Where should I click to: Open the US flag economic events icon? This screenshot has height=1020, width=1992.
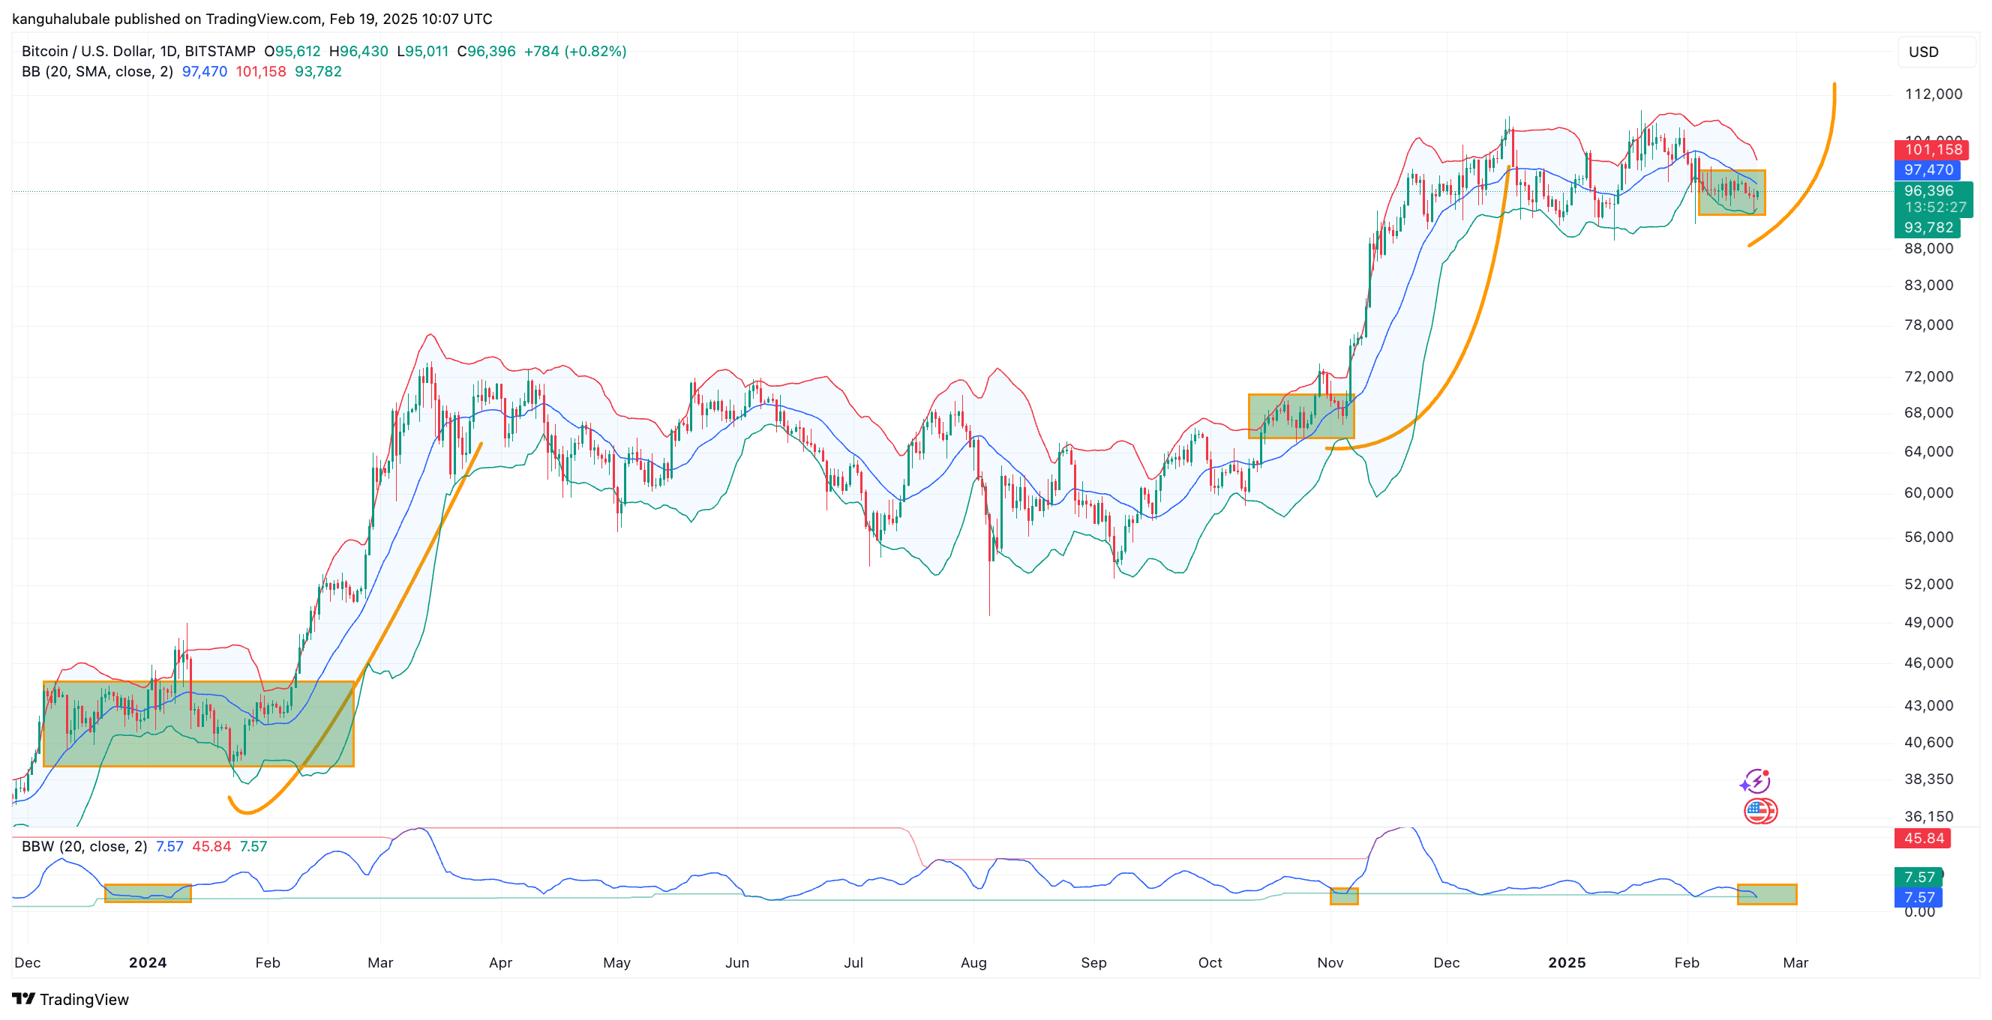[x=1760, y=812]
